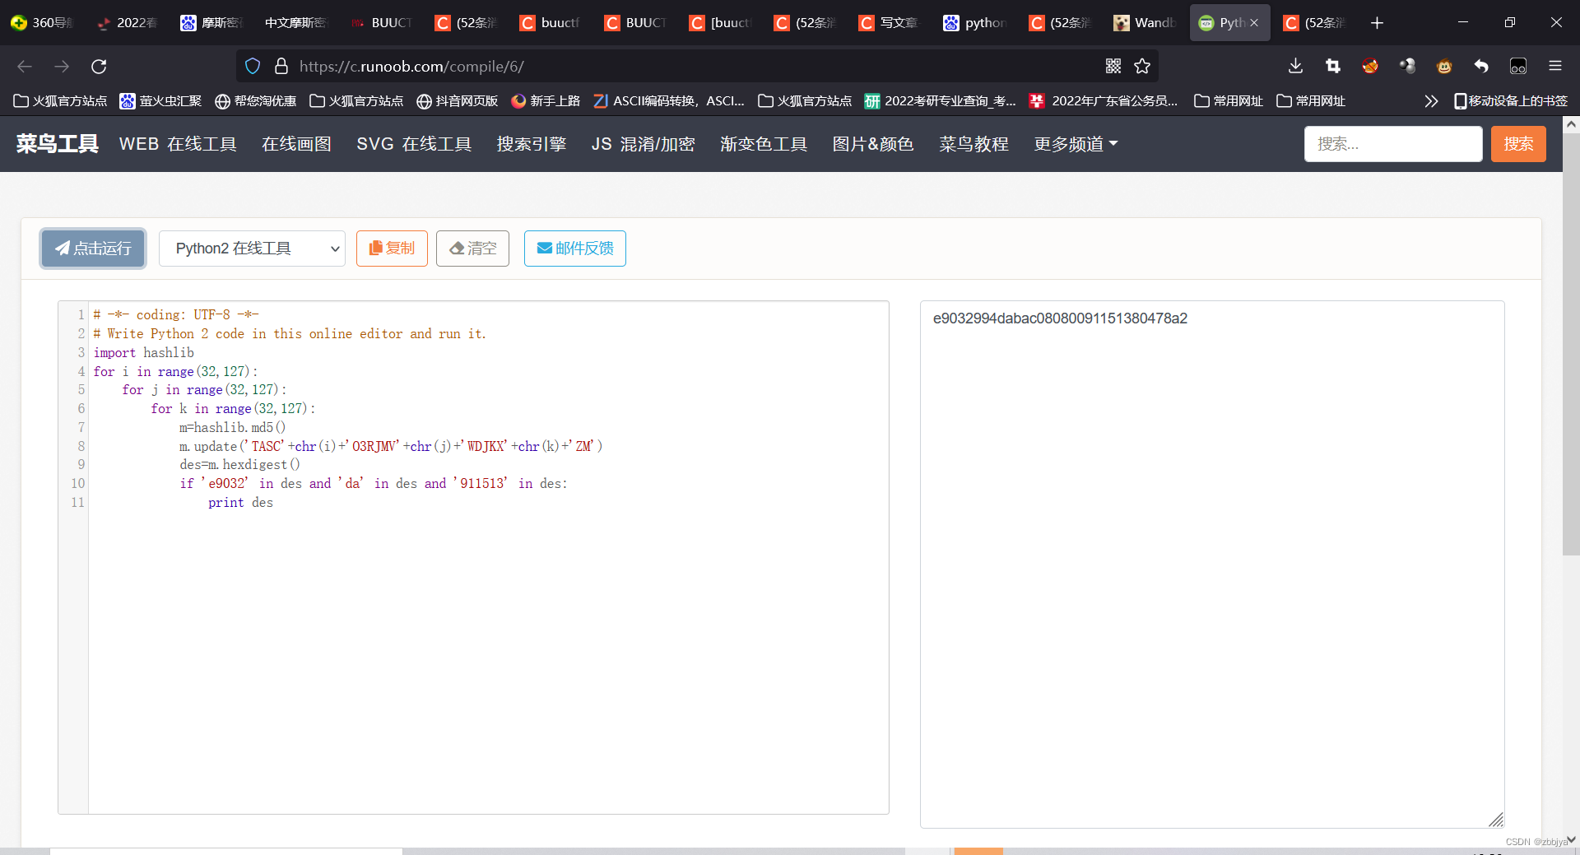Open the 在线画图 menu item

click(296, 144)
